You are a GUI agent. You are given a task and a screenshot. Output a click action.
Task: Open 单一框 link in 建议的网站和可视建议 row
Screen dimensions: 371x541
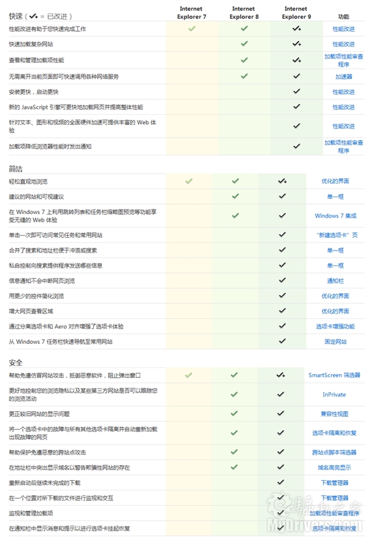point(335,197)
